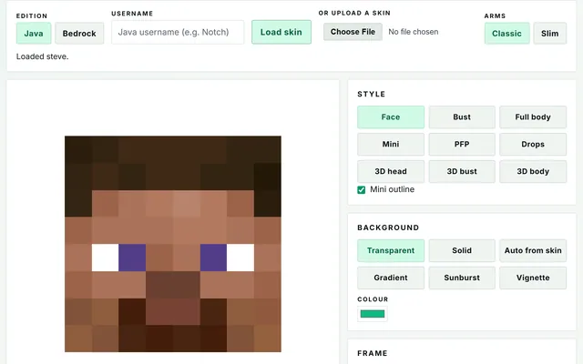Choose the Bust style
Viewport: 583px width, 364px height.
point(462,117)
